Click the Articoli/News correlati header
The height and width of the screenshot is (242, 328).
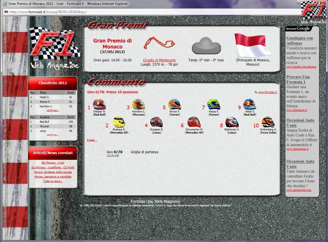[x=53, y=153]
